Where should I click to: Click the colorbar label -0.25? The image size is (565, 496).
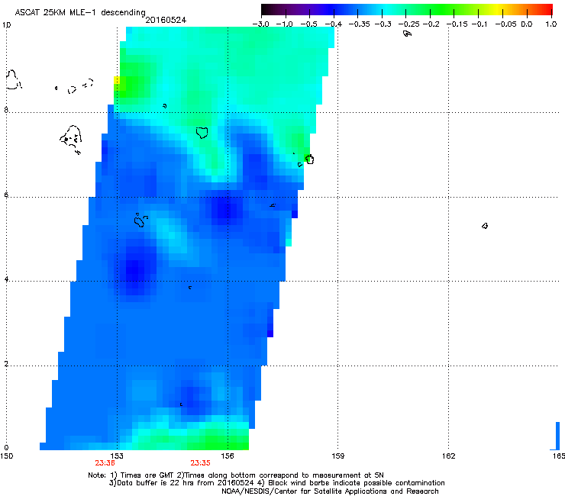(409, 24)
